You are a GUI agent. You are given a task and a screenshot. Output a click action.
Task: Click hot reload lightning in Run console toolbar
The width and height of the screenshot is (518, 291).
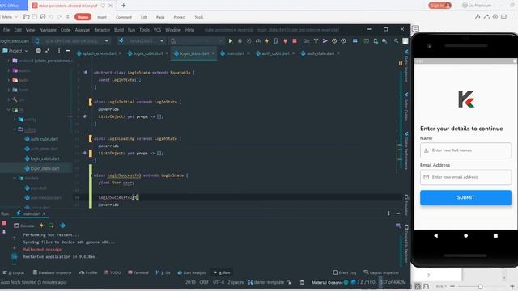click(x=41, y=226)
